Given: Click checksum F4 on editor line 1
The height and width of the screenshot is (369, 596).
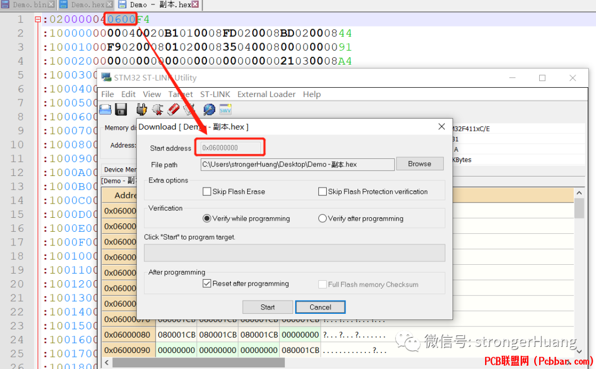Looking at the screenshot, I should click(143, 19).
